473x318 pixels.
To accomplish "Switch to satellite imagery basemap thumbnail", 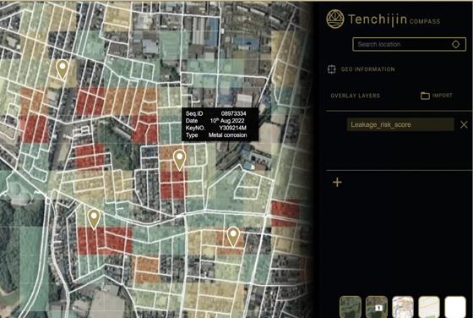I will [x=351, y=307].
